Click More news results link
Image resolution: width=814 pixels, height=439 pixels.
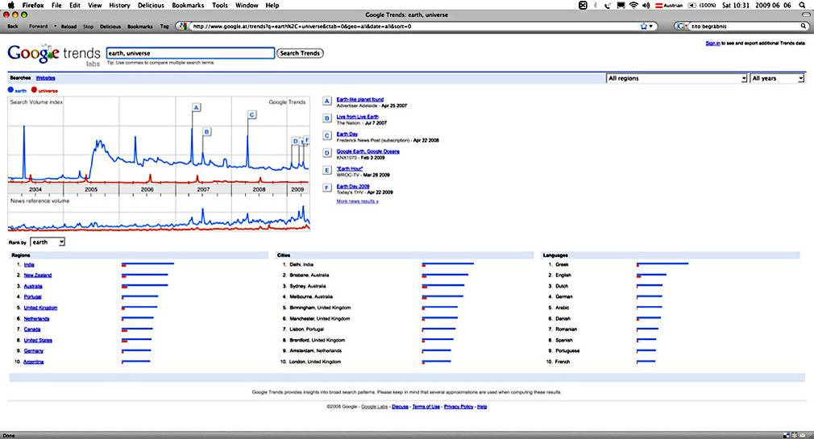tap(357, 201)
